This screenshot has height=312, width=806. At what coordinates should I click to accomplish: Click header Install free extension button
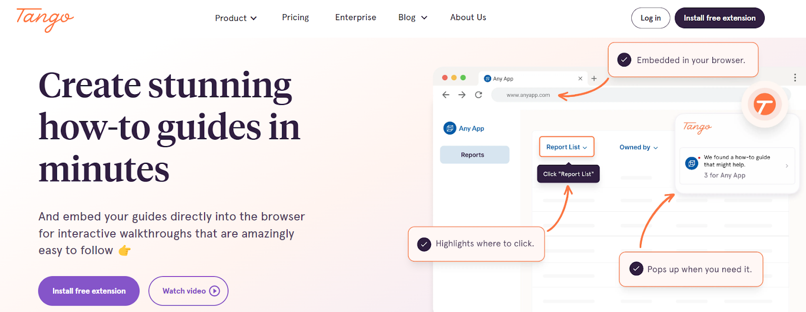(x=719, y=18)
